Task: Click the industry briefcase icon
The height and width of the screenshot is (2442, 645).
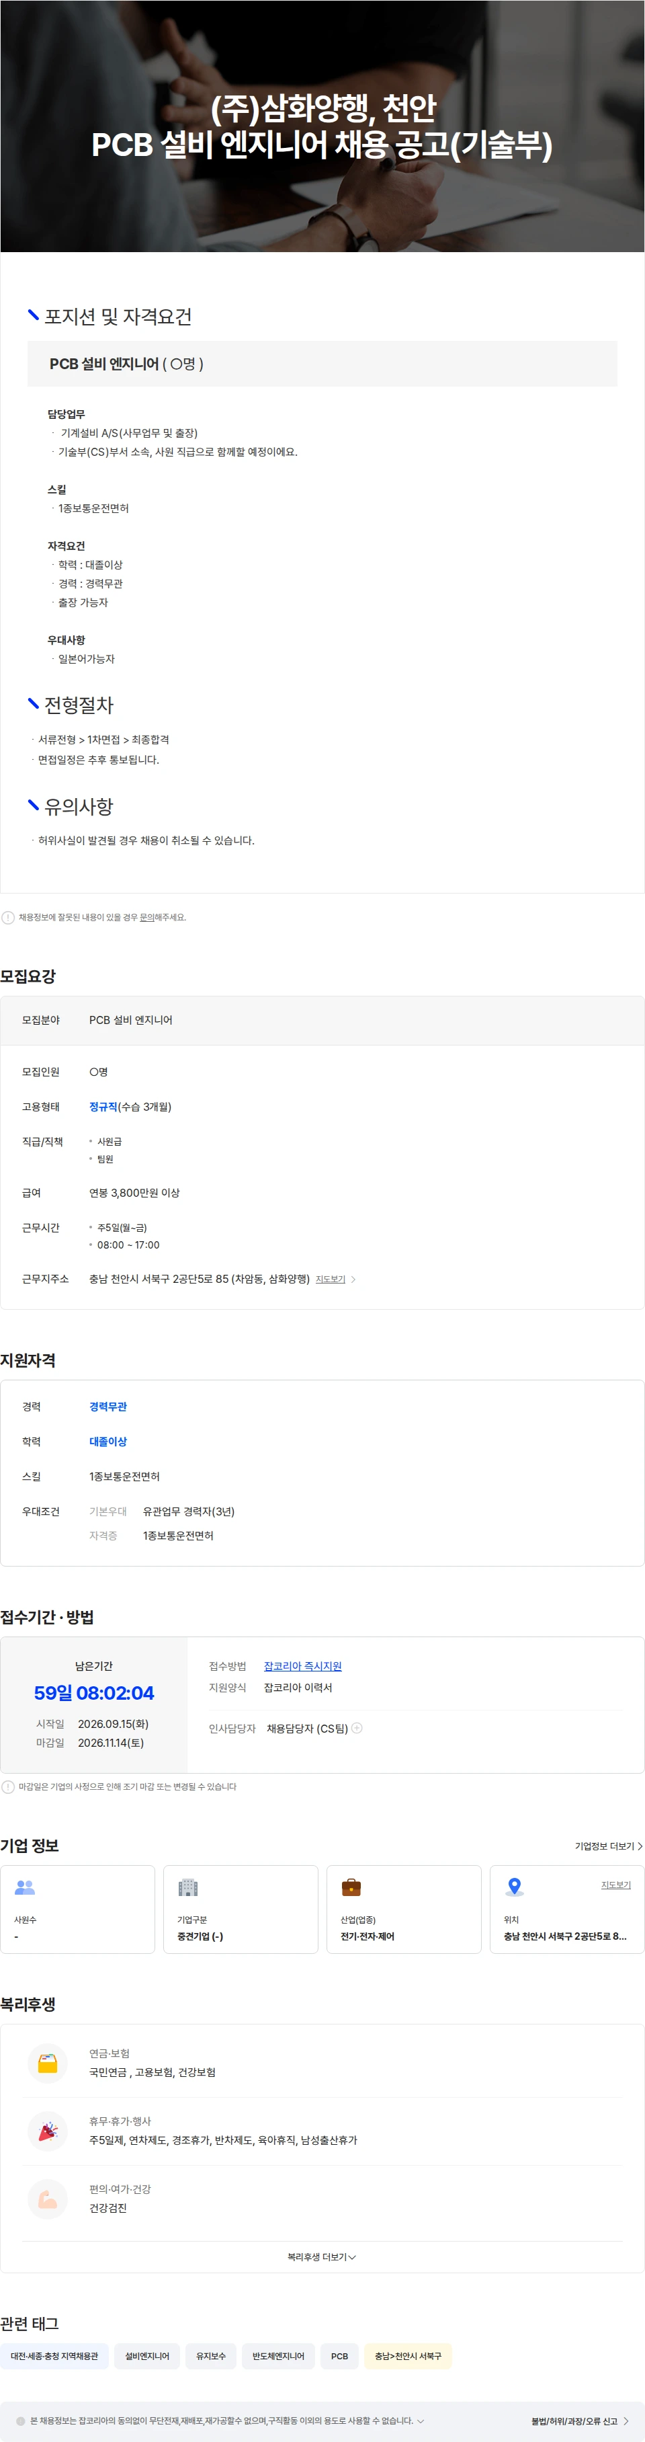Action: pos(351,1887)
